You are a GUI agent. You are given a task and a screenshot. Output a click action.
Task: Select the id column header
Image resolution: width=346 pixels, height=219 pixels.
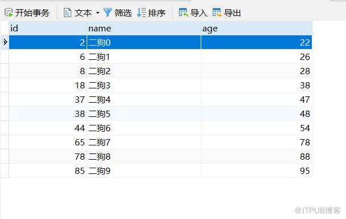point(48,29)
